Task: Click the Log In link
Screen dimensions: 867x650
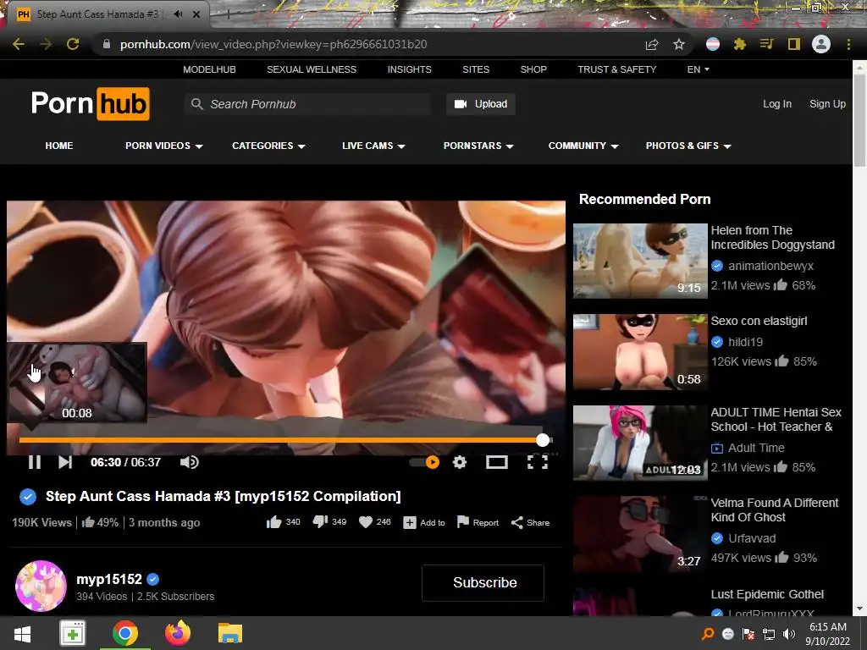Action: click(777, 104)
